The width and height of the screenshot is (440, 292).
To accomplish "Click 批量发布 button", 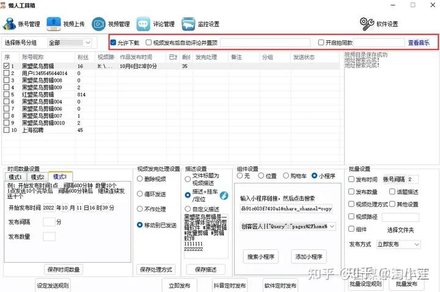I will (406, 284).
